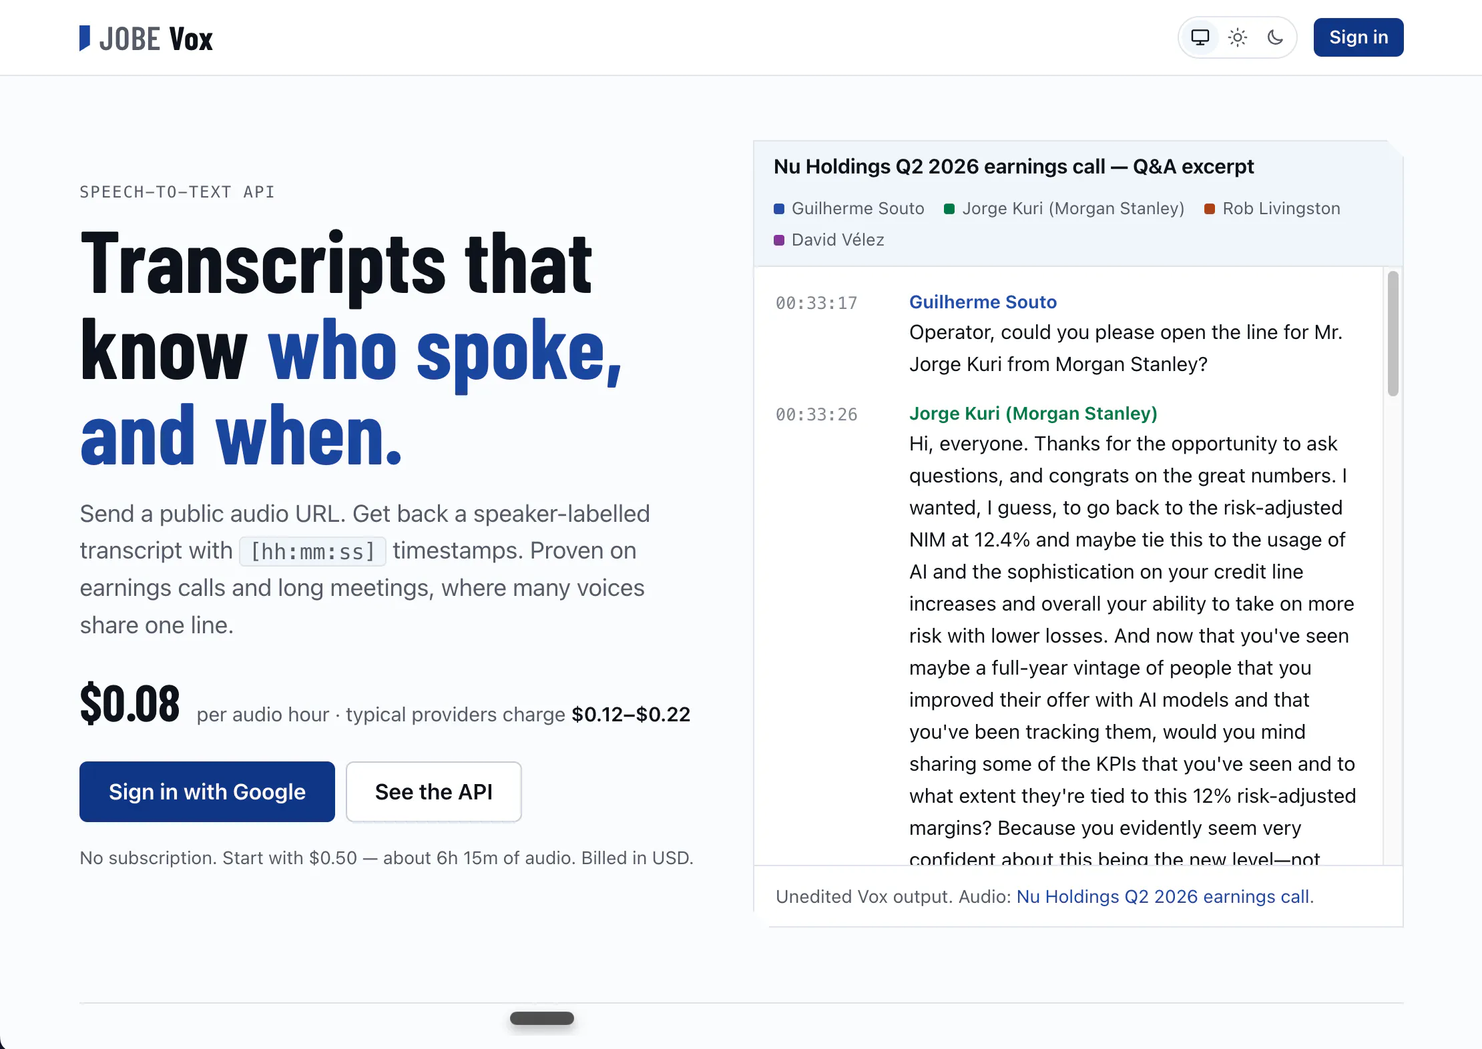Click the SPEECH-TO-TEXT API label
This screenshot has width=1482, height=1049.
[x=177, y=192]
